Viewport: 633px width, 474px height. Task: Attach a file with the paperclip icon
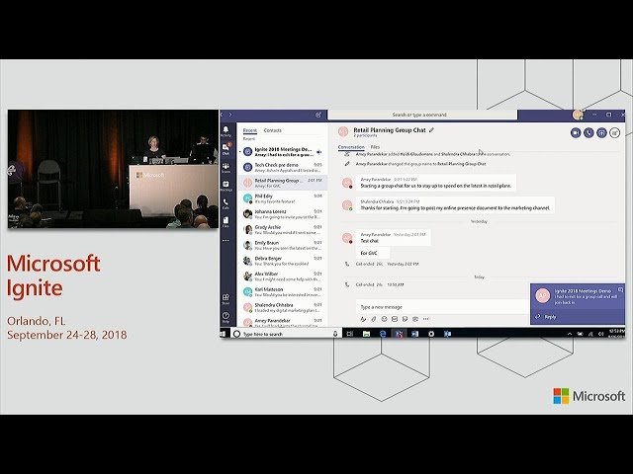tap(374, 319)
